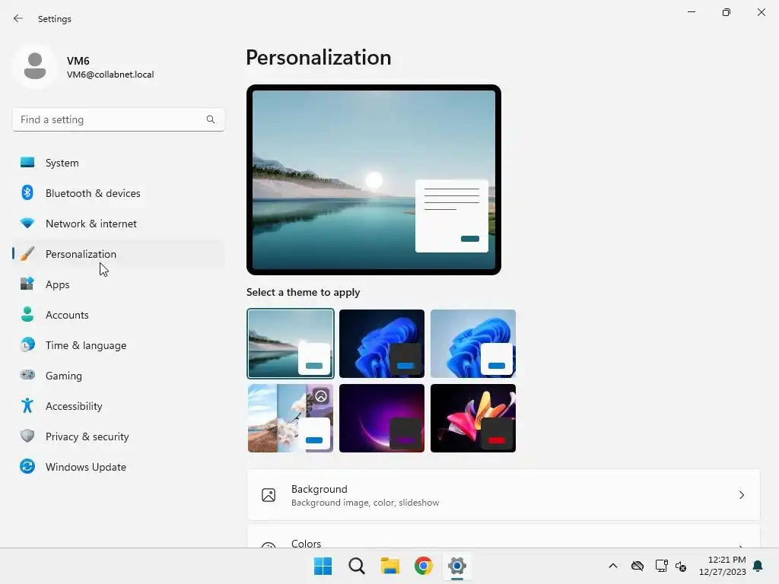Screen dimensions: 779x584
Task: Click the Windows Update refresh icon
Action: coord(27,466)
